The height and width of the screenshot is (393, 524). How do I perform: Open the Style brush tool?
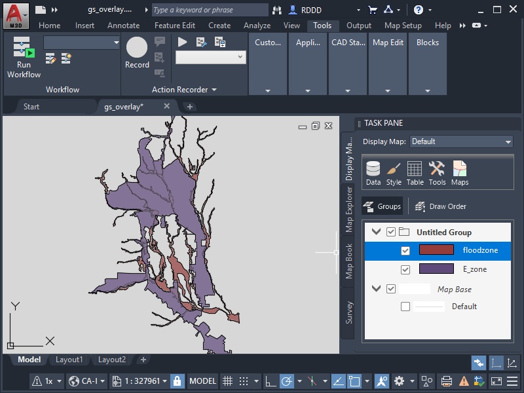394,173
